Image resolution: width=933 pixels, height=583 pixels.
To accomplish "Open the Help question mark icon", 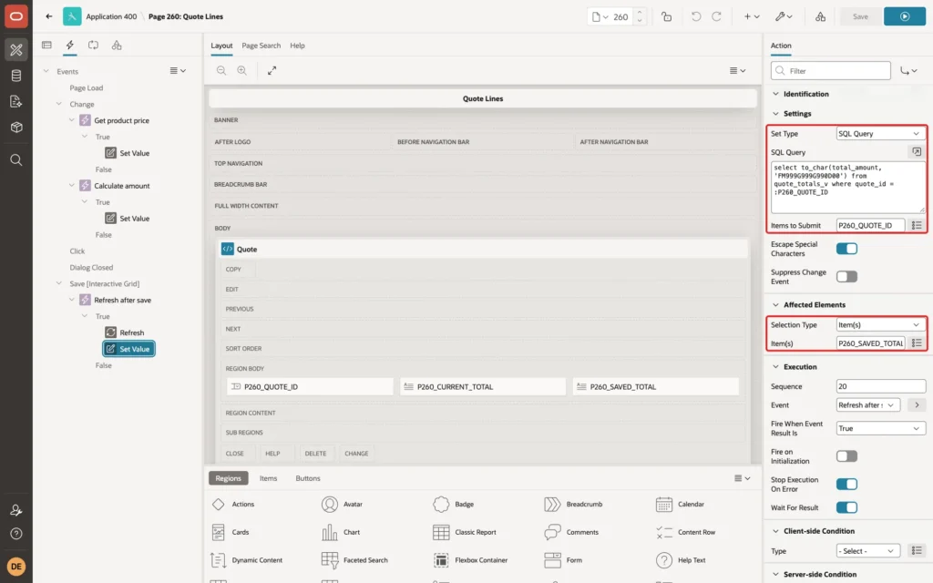I will coord(16,534).
